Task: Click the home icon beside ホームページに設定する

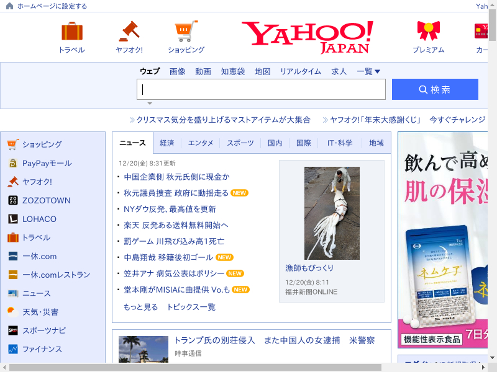Action: tap(9, 6)
